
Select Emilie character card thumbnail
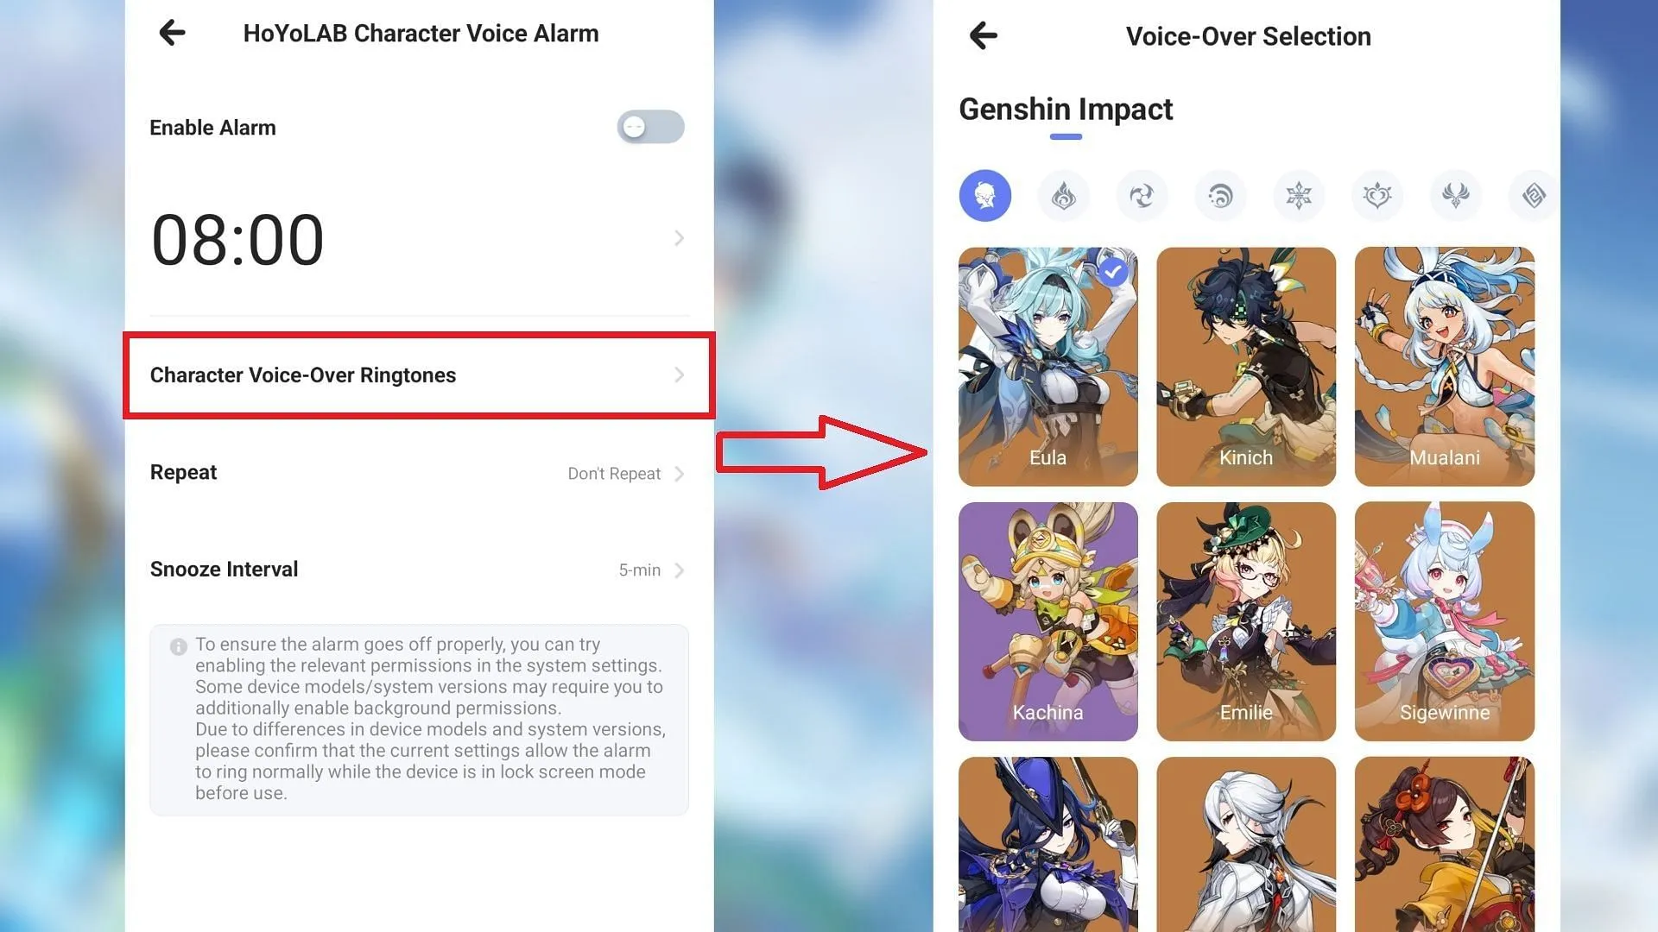tap(1246, 622)
